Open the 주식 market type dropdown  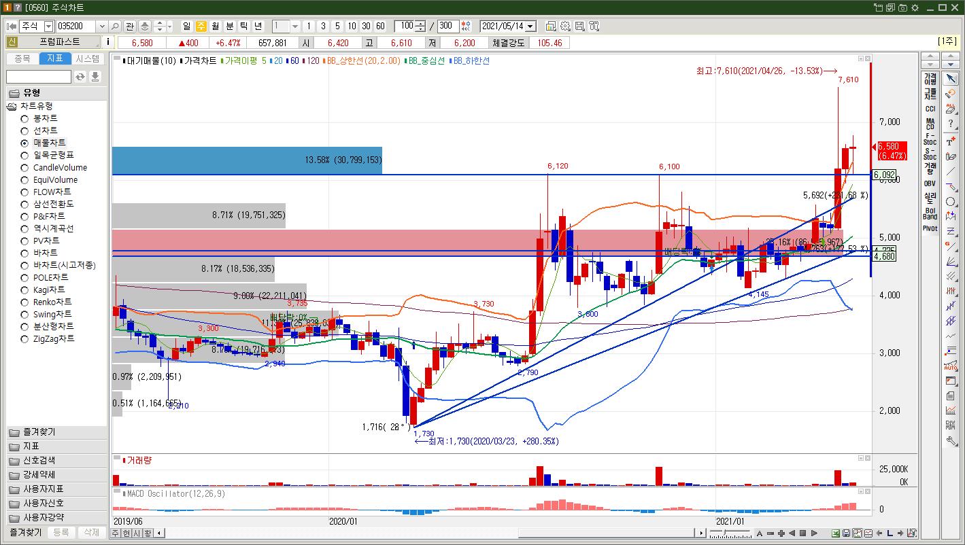coord(48,27)
